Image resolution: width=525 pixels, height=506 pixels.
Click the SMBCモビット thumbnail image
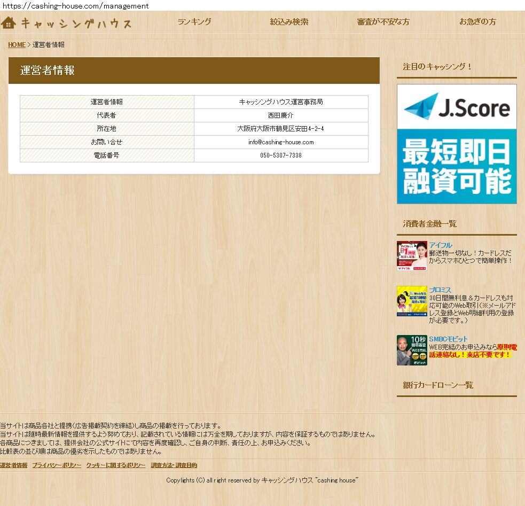[x=412, y=350]
